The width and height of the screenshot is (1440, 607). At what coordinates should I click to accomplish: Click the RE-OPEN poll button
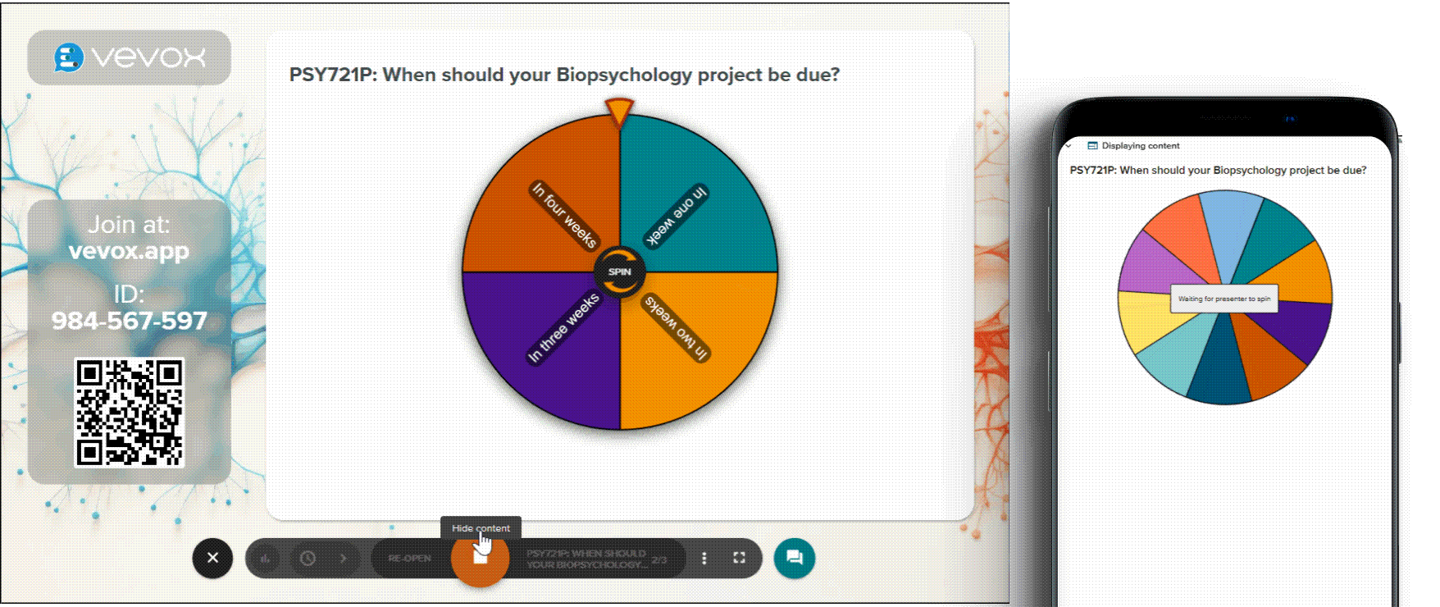click(409, 559)
